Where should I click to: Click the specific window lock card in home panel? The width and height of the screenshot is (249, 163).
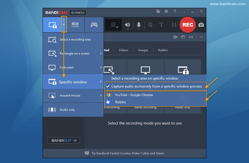tap(183, 67)
